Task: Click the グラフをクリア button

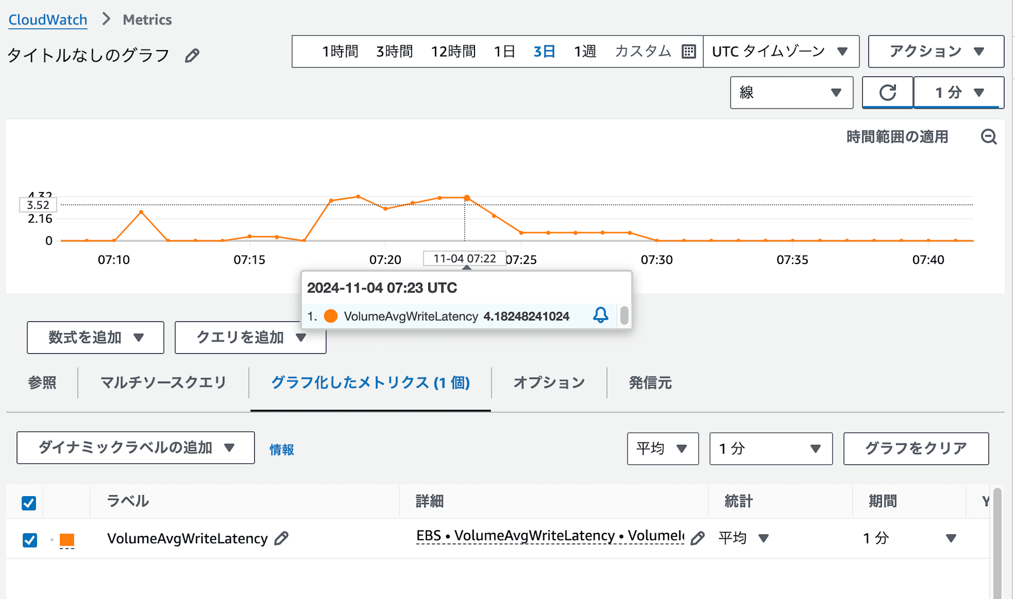Action: (x=916, y=448)
